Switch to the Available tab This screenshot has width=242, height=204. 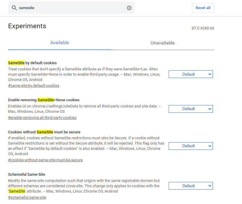coord(59,43)
